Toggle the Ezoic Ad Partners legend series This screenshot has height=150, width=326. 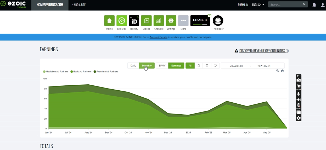point(81,72)
